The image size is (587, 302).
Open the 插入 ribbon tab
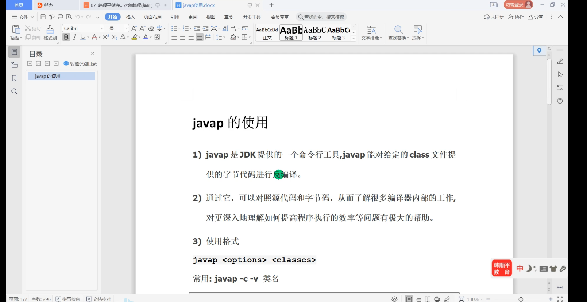[x=130, y=17]
